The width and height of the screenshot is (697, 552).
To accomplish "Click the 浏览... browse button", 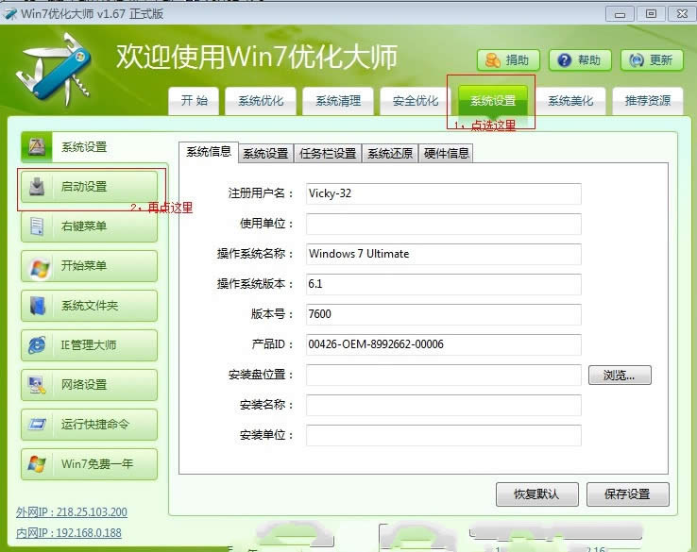I will coord(620,376).
